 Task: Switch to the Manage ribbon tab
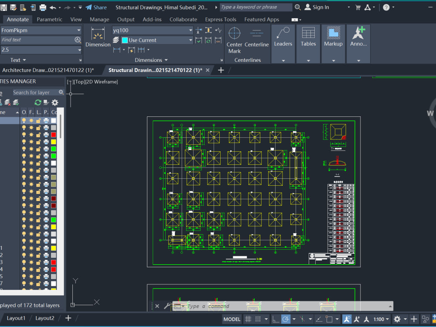tap(99, 20)
